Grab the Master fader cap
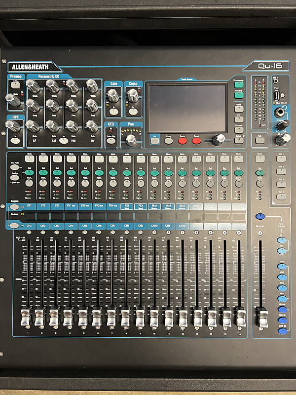The image size is (296, 395). pyautogui.click(x=263, y=318)
